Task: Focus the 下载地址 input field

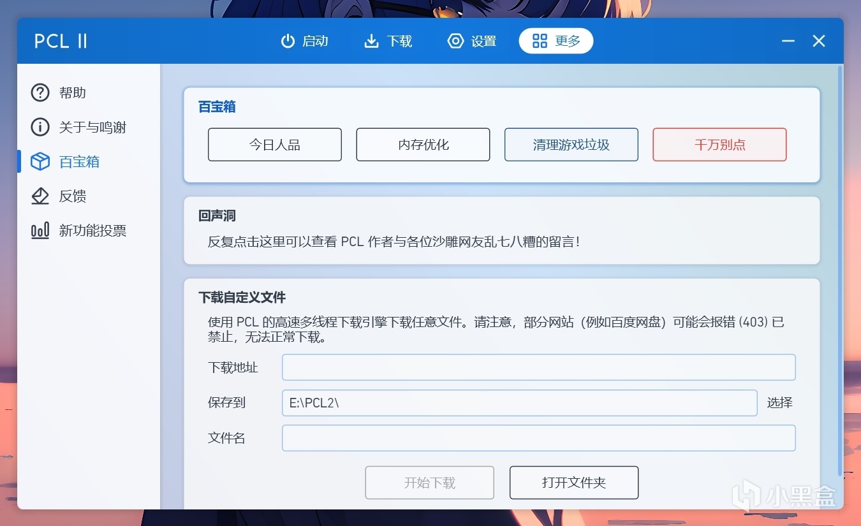Action: (539, 367)
